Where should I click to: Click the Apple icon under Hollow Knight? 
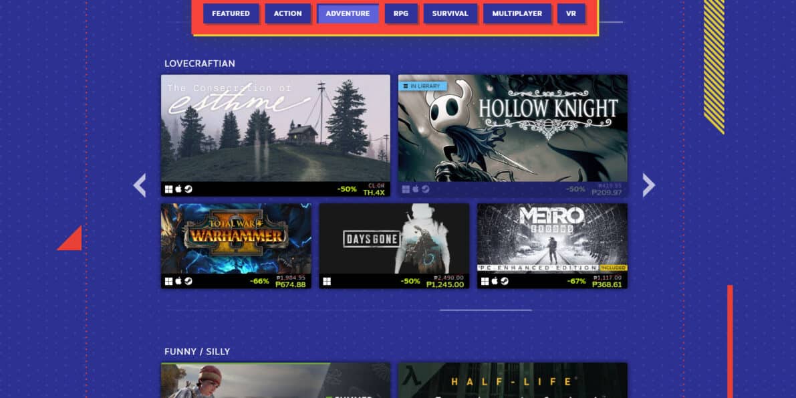click(415, 189)
